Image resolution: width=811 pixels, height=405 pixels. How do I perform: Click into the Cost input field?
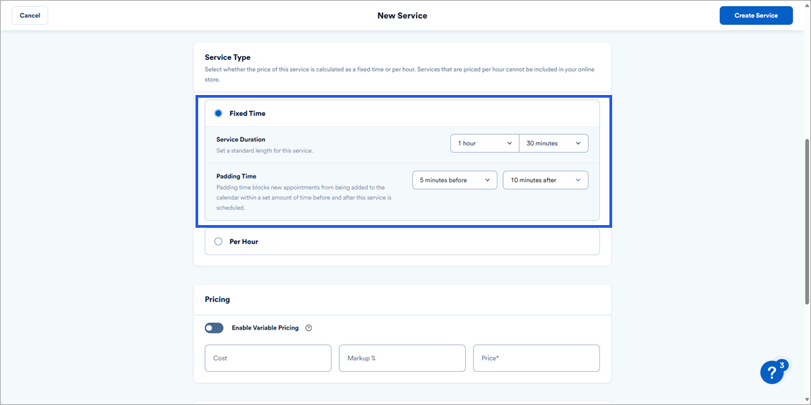click(268, 358)
